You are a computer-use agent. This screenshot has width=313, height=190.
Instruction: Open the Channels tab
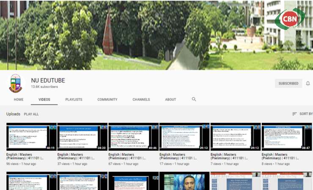tap(141, 100)
